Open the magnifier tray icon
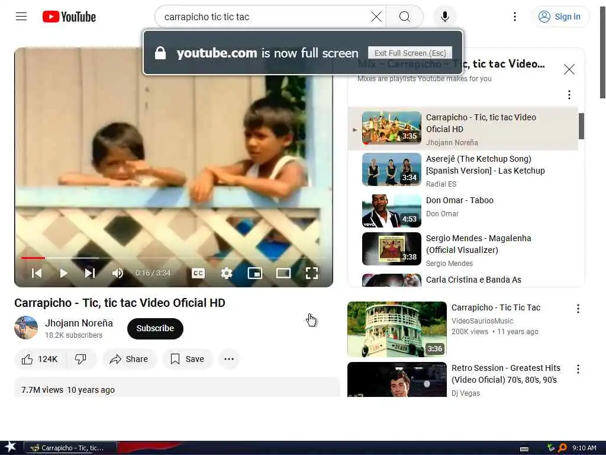This screenshot has width=606, height=455. (562, 448)
